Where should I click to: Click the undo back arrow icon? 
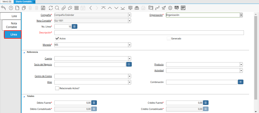(4, 8)
